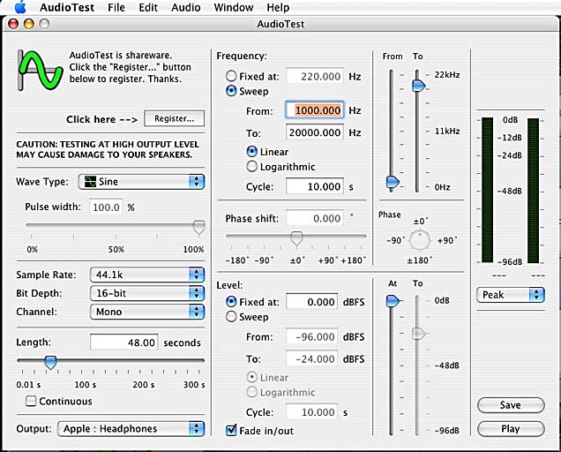The image size is (561, 452).
Task: Open the Sample Rate dropdown
Action: click(147, 275)
